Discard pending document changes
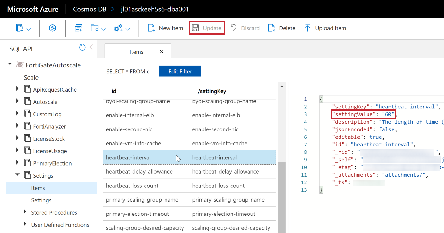This screenshot has height=233, width=444. (x=245, y=28)
